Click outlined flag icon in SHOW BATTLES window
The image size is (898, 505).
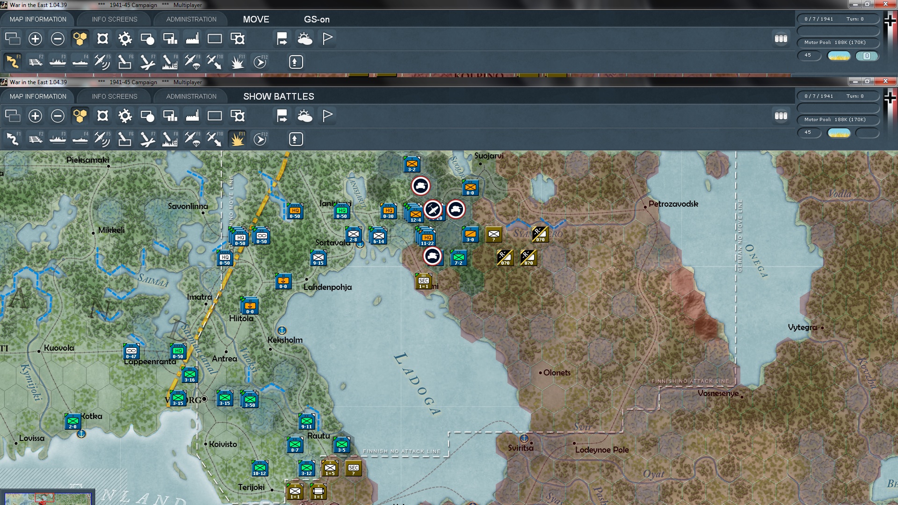tap(327, 116)
